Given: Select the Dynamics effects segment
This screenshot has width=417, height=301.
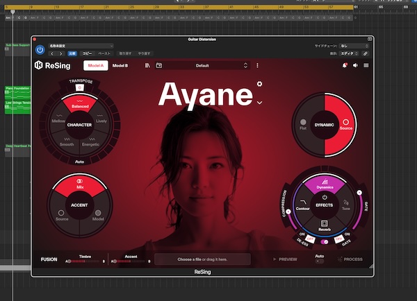Looking at the screenshot, I should pyautogui.click(x=325, y=184).
